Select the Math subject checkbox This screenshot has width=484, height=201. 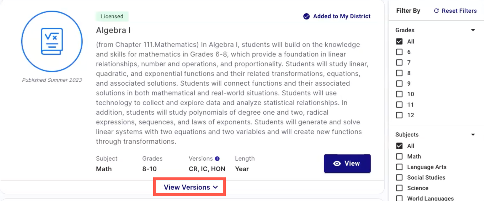tap(399, 156)
